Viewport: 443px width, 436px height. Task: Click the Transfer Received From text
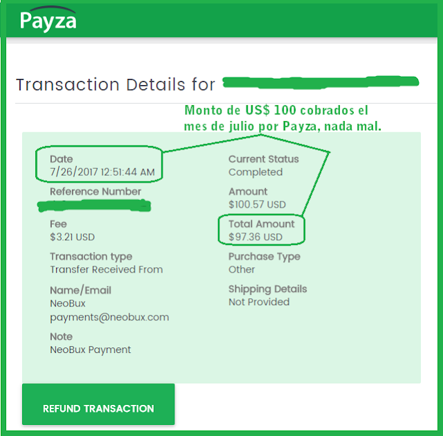106,269
